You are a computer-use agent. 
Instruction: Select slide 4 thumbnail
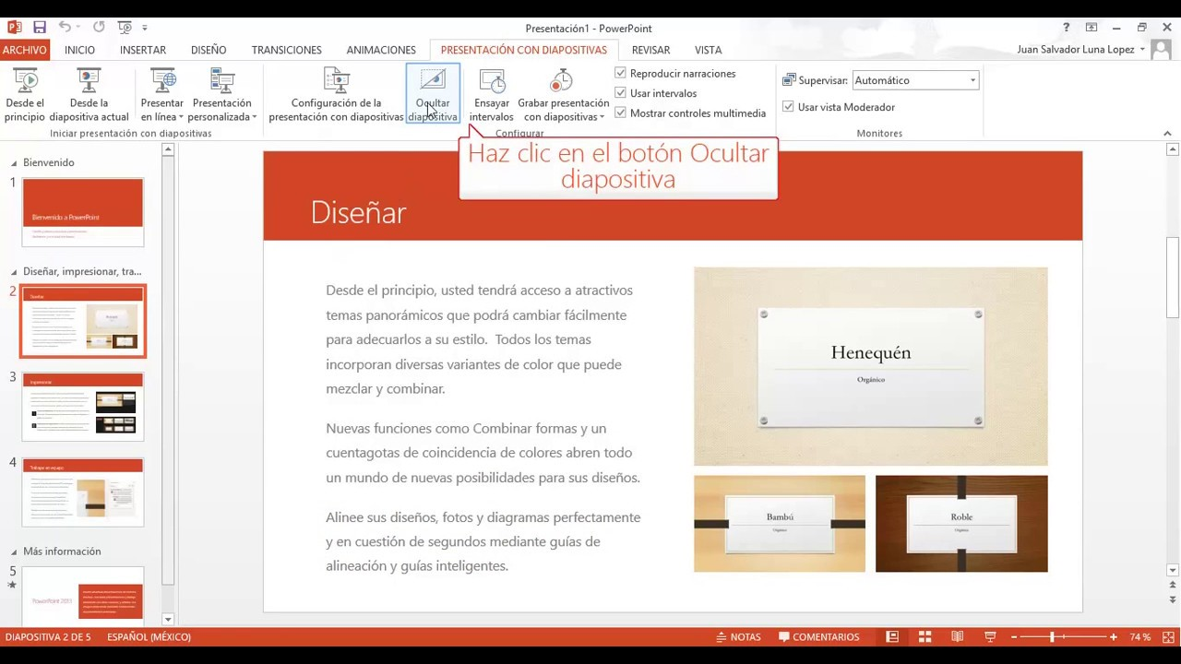(83, 492)
